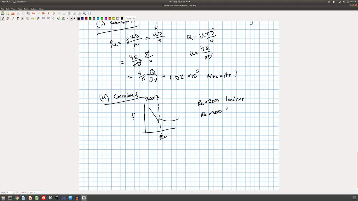
Task: Select the Highlighter tool
Action: coord(13,18)
